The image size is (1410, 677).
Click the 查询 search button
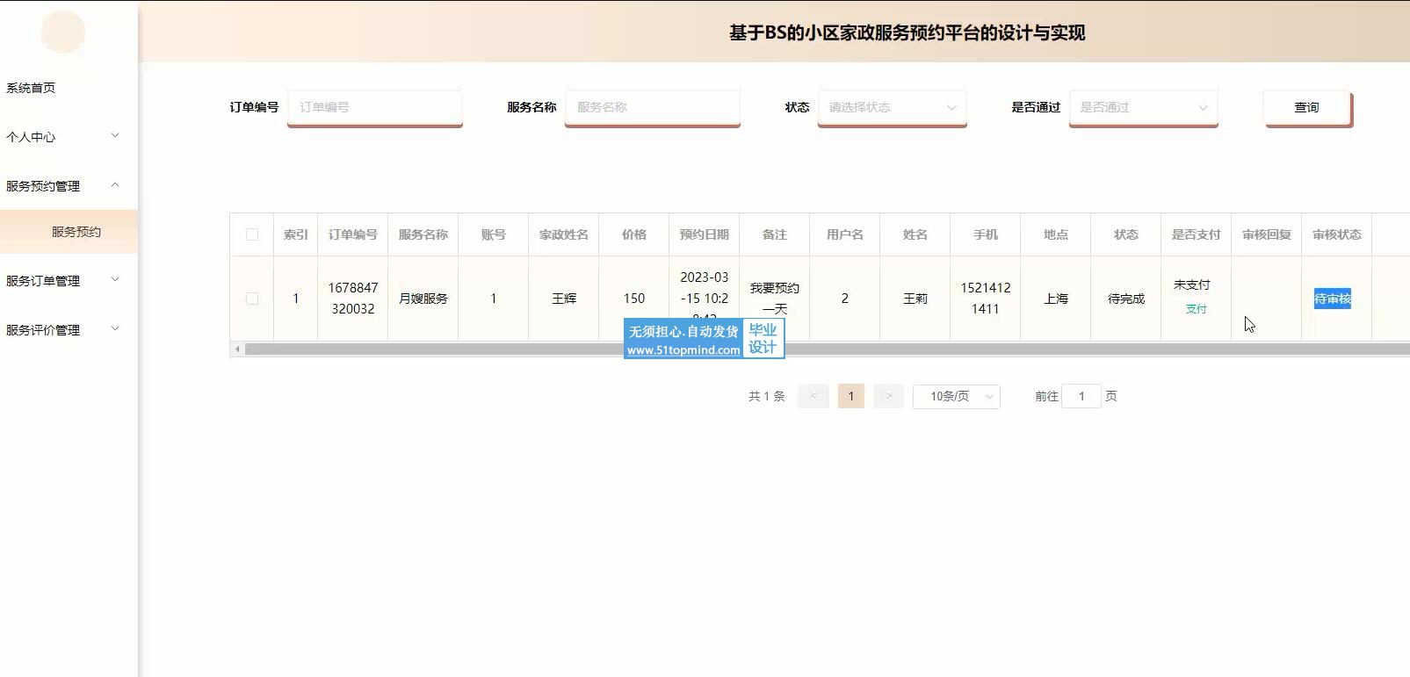[1306, 107]
